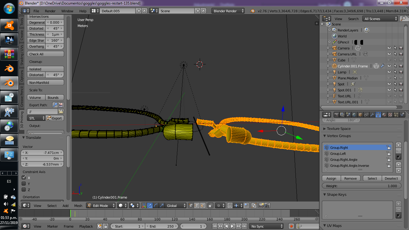409x230 pixels.
Task: Enable the X constraint axis checkbox
Action: (24, 178)
